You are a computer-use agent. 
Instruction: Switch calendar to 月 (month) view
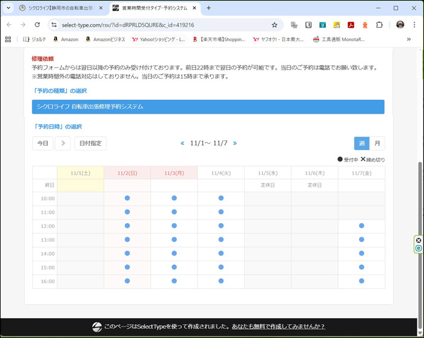tap(377, 143)
